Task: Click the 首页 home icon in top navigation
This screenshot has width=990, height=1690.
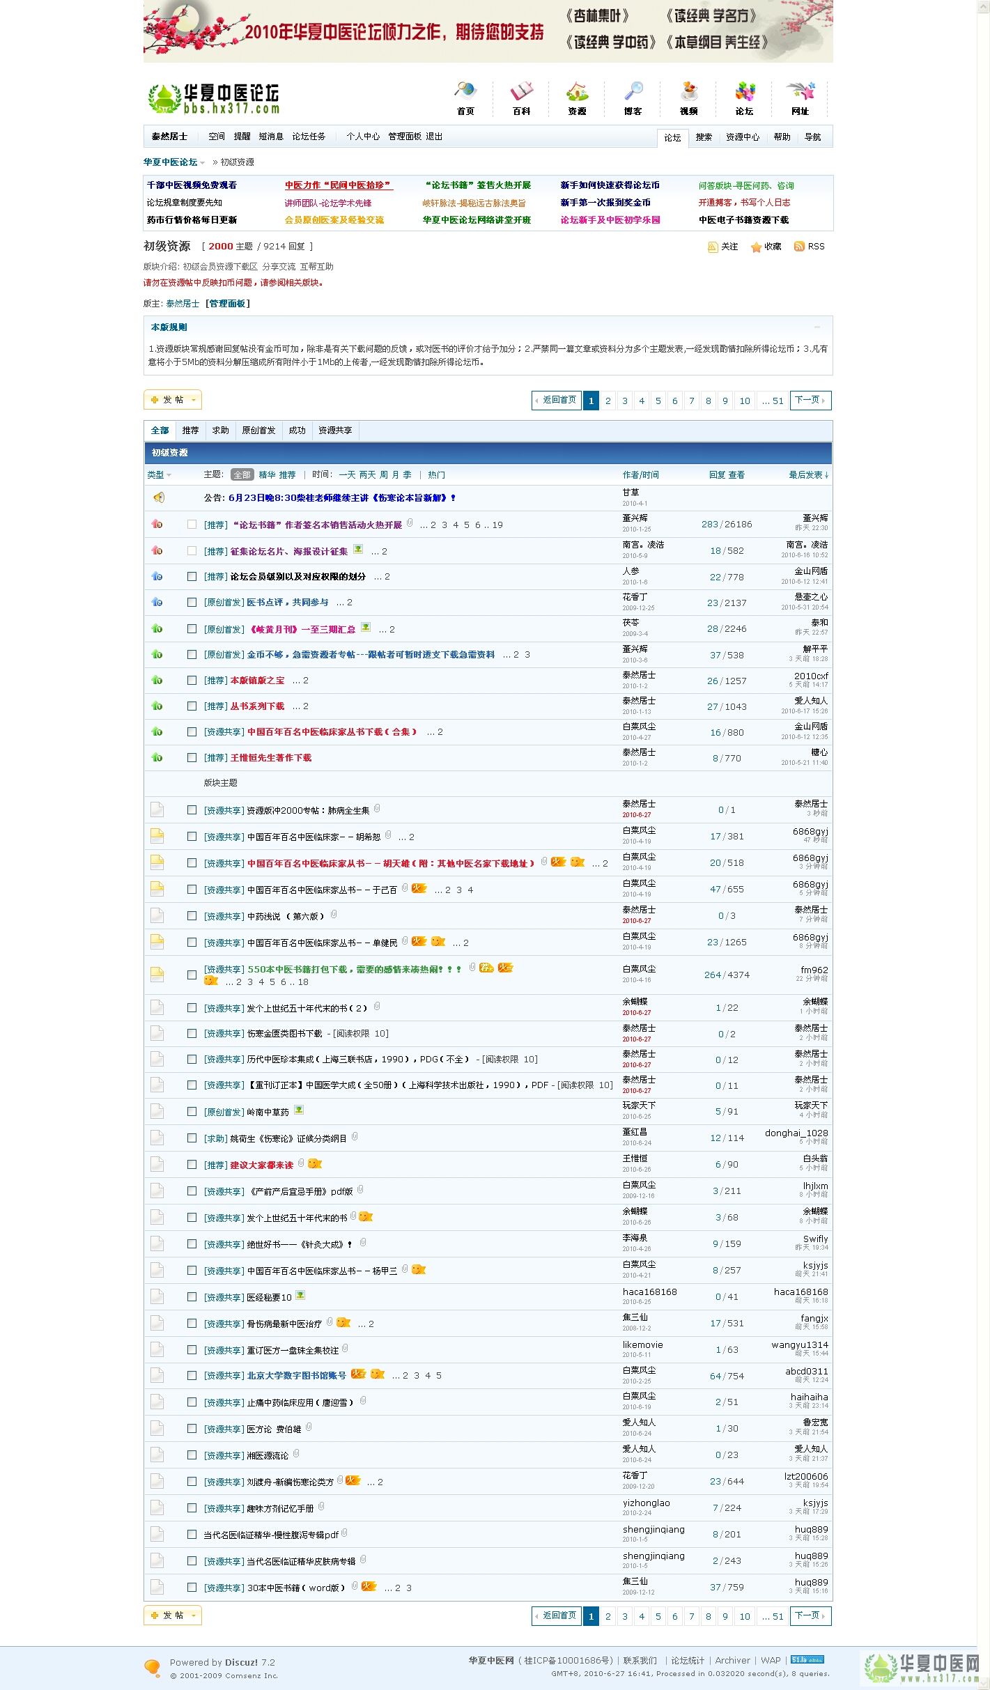Action: pyautogui.click(x=465, y=92)
